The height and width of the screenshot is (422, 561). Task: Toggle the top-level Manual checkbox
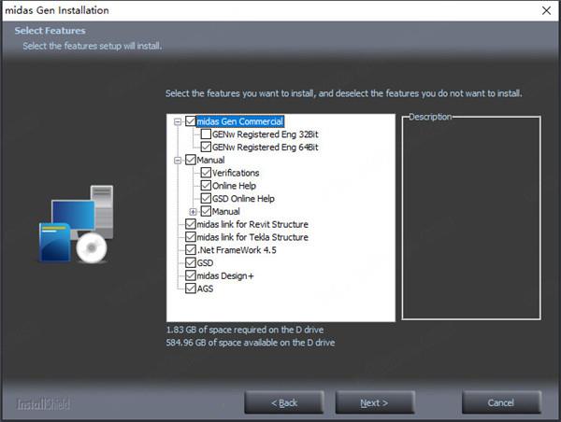[x=191, y=160]
